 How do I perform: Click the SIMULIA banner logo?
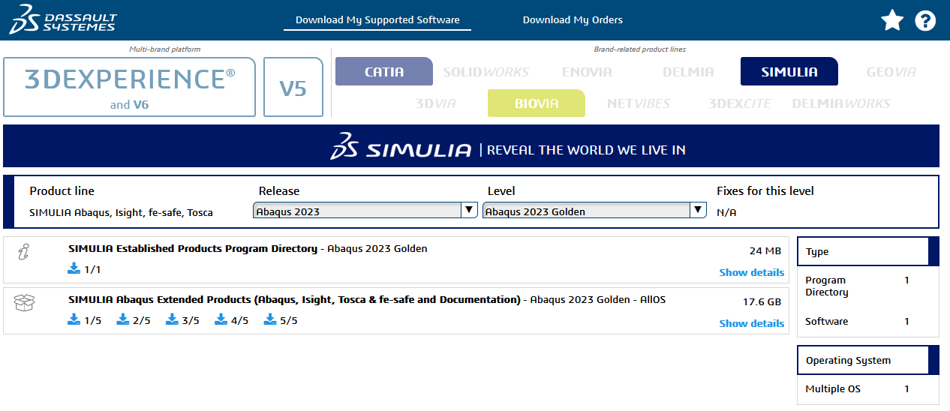401,146
